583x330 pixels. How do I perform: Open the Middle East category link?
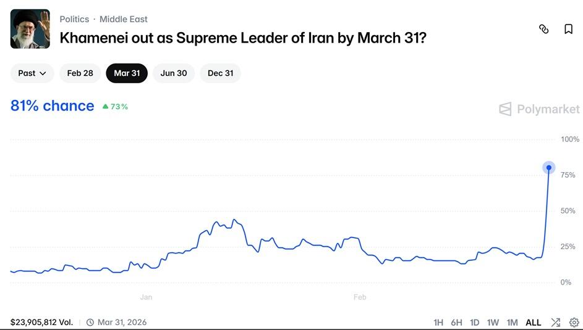pos(124,19)
